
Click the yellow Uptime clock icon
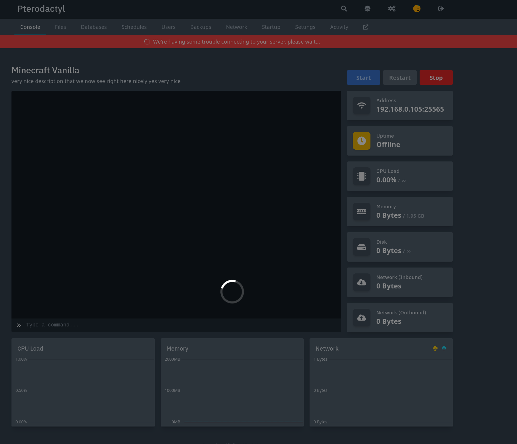coord(362,141)
